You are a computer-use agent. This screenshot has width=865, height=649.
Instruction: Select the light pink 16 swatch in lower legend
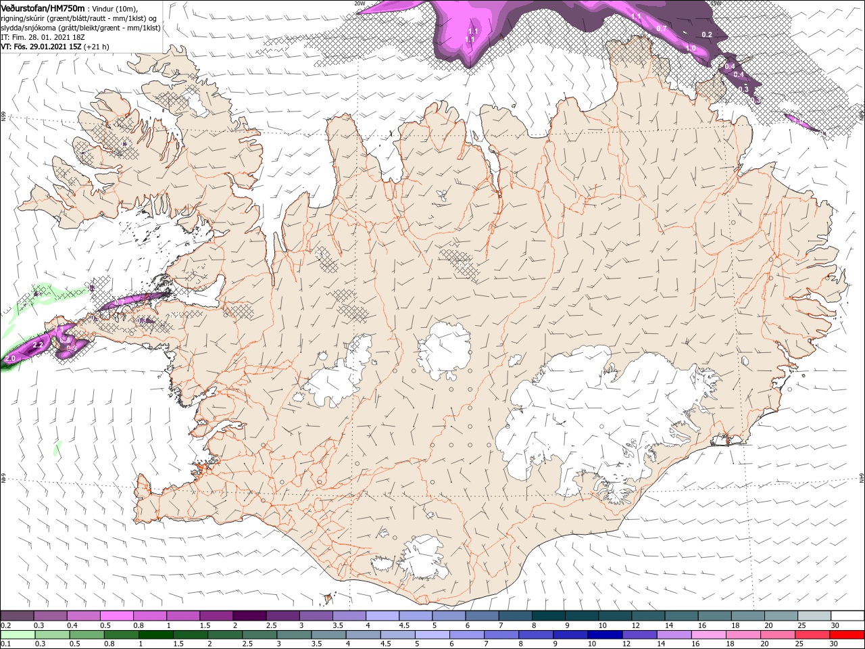click(708, 635)
